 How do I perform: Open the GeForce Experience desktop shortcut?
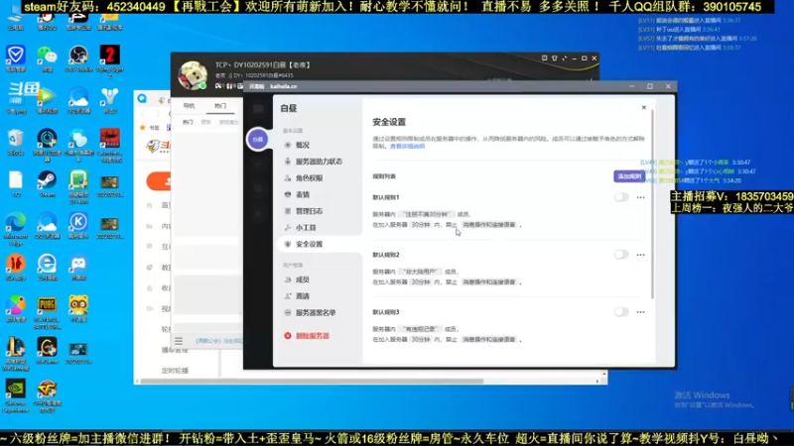(x=16, y=395)
